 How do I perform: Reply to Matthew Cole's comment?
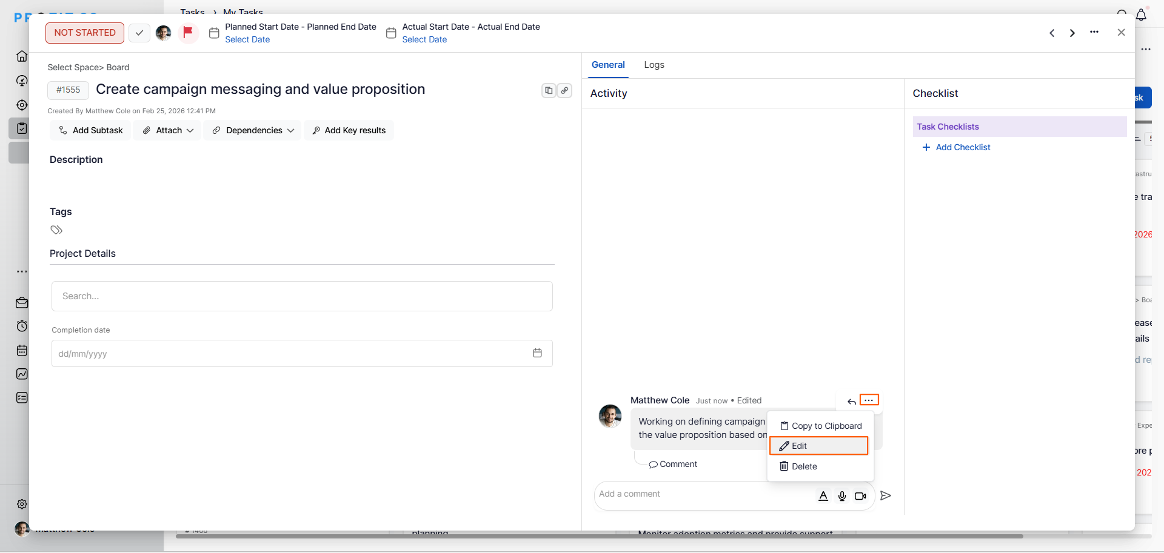[x=852, y=401]
